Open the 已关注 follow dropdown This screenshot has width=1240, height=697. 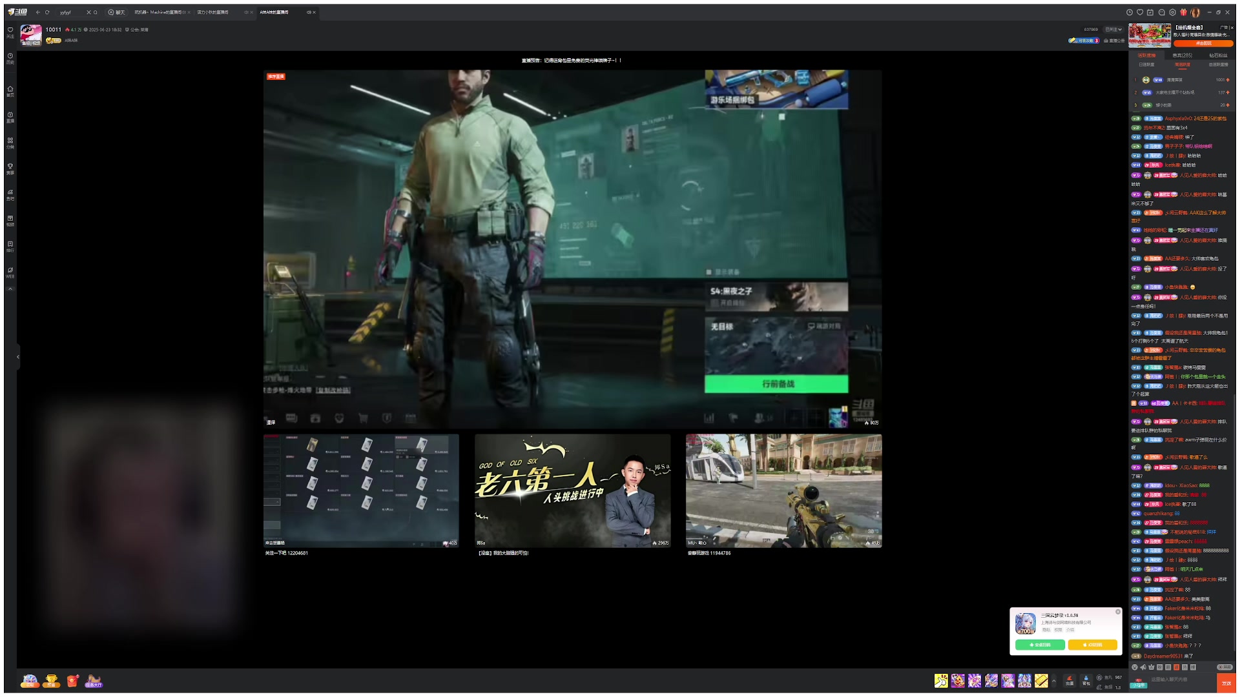pyautogui.click(x=1113, y=29)
